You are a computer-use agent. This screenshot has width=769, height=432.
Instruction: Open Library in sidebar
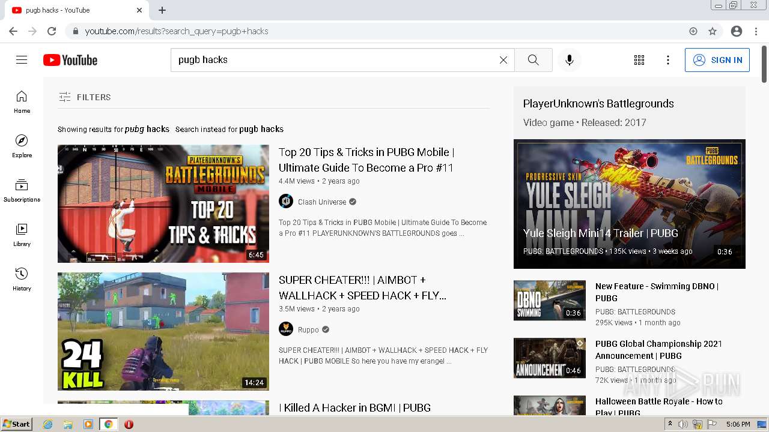point(22,235)
